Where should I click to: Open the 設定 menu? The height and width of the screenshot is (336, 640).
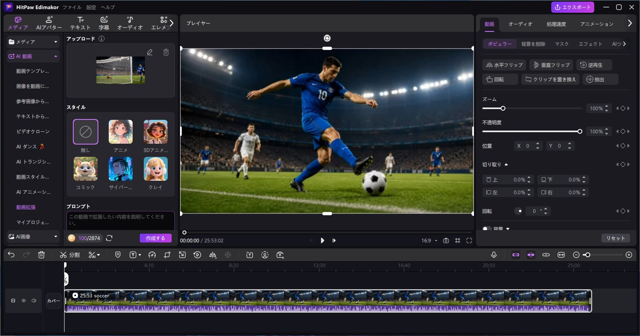tap(91, 7)
